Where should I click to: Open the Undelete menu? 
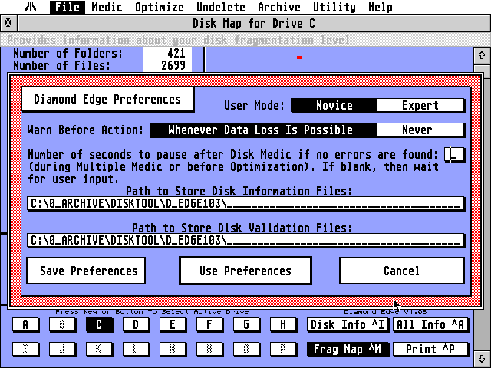pos(221,7)
